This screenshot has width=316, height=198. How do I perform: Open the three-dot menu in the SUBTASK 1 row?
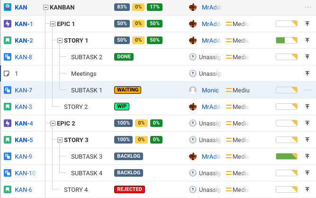point(308,90)
